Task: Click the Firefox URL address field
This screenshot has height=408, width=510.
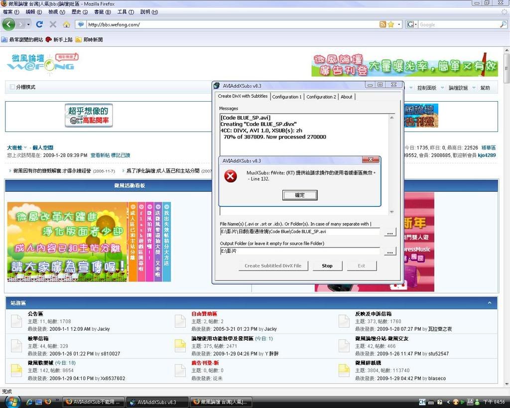Action: 233,24
